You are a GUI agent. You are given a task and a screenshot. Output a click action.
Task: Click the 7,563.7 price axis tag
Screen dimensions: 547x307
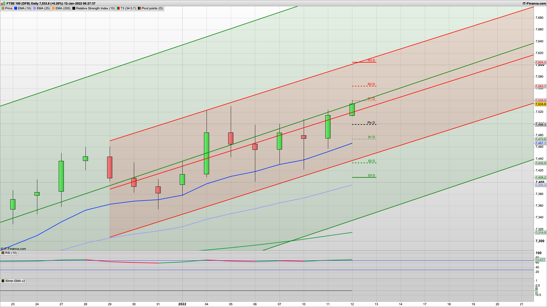[x=540, y=86]
